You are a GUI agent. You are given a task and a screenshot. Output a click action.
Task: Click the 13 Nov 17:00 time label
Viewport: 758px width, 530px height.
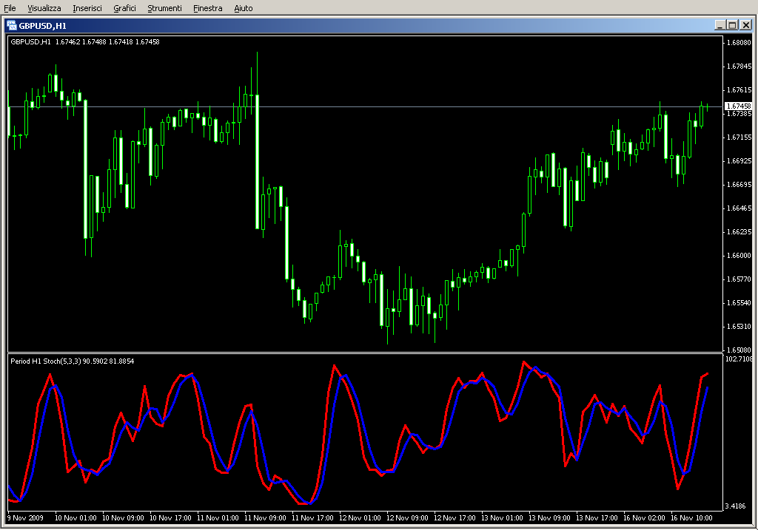(597, 518)
